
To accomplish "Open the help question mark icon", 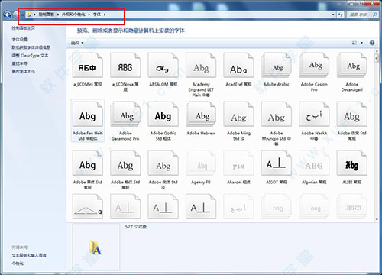I will [372, 43].
